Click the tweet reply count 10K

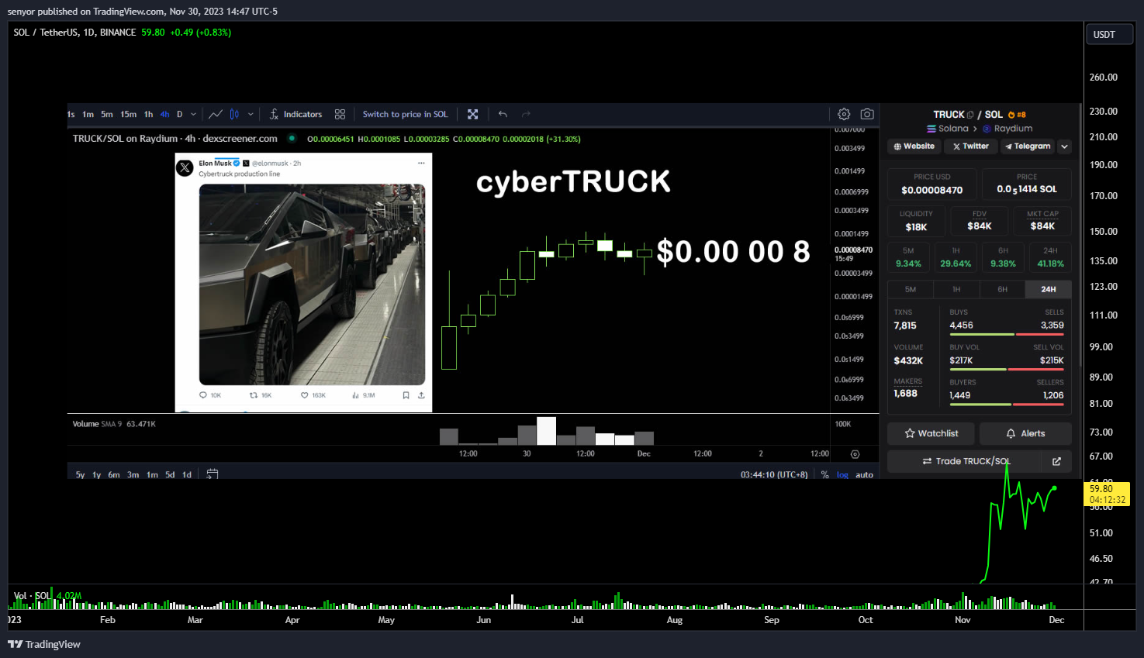tap(210, 395)
